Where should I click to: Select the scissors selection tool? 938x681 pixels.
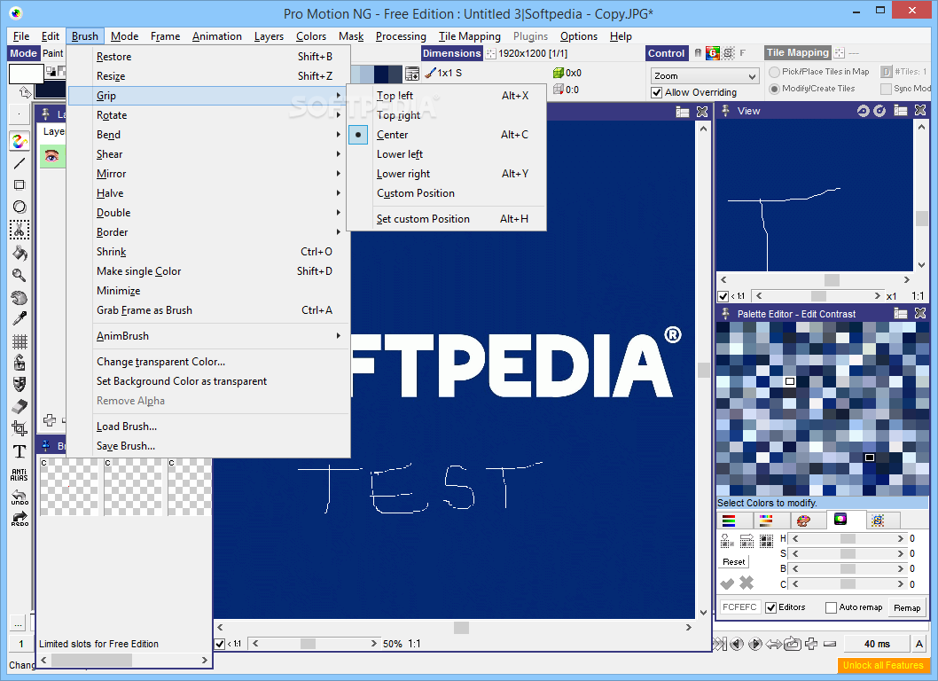(x=20, y=230)
